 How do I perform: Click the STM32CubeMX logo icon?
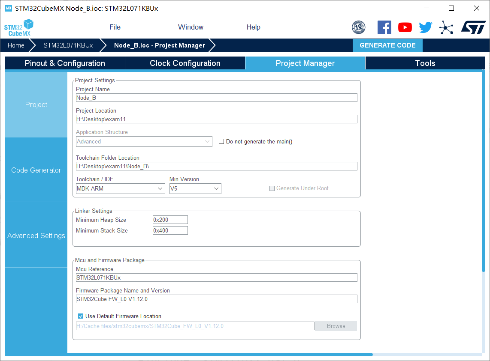coord(19,28)
